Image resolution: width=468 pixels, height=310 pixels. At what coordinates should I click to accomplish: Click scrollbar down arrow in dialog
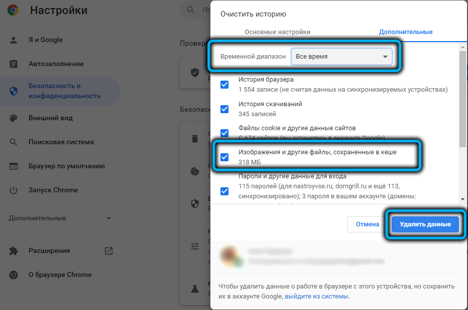coord(462,199)
